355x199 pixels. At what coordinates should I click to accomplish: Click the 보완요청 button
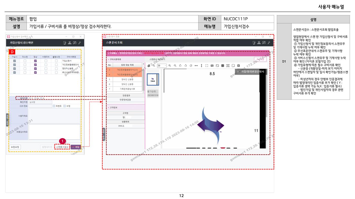15,147
